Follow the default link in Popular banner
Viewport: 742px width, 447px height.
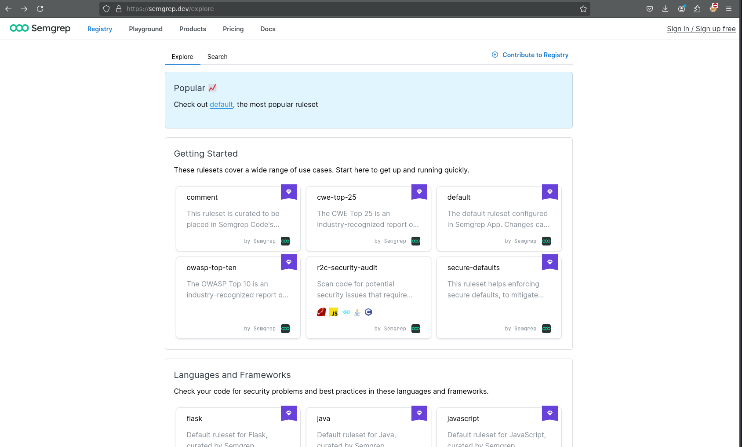pyautogui.click(x=221, y=104)
